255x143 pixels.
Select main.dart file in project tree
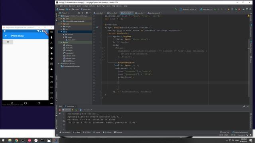pos(70,40)
